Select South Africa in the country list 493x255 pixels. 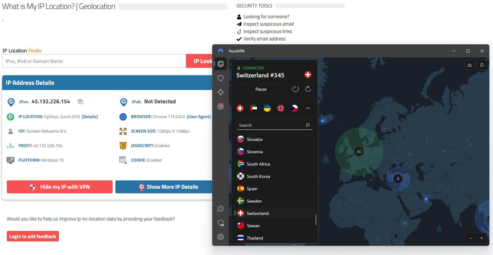(274, 164)
